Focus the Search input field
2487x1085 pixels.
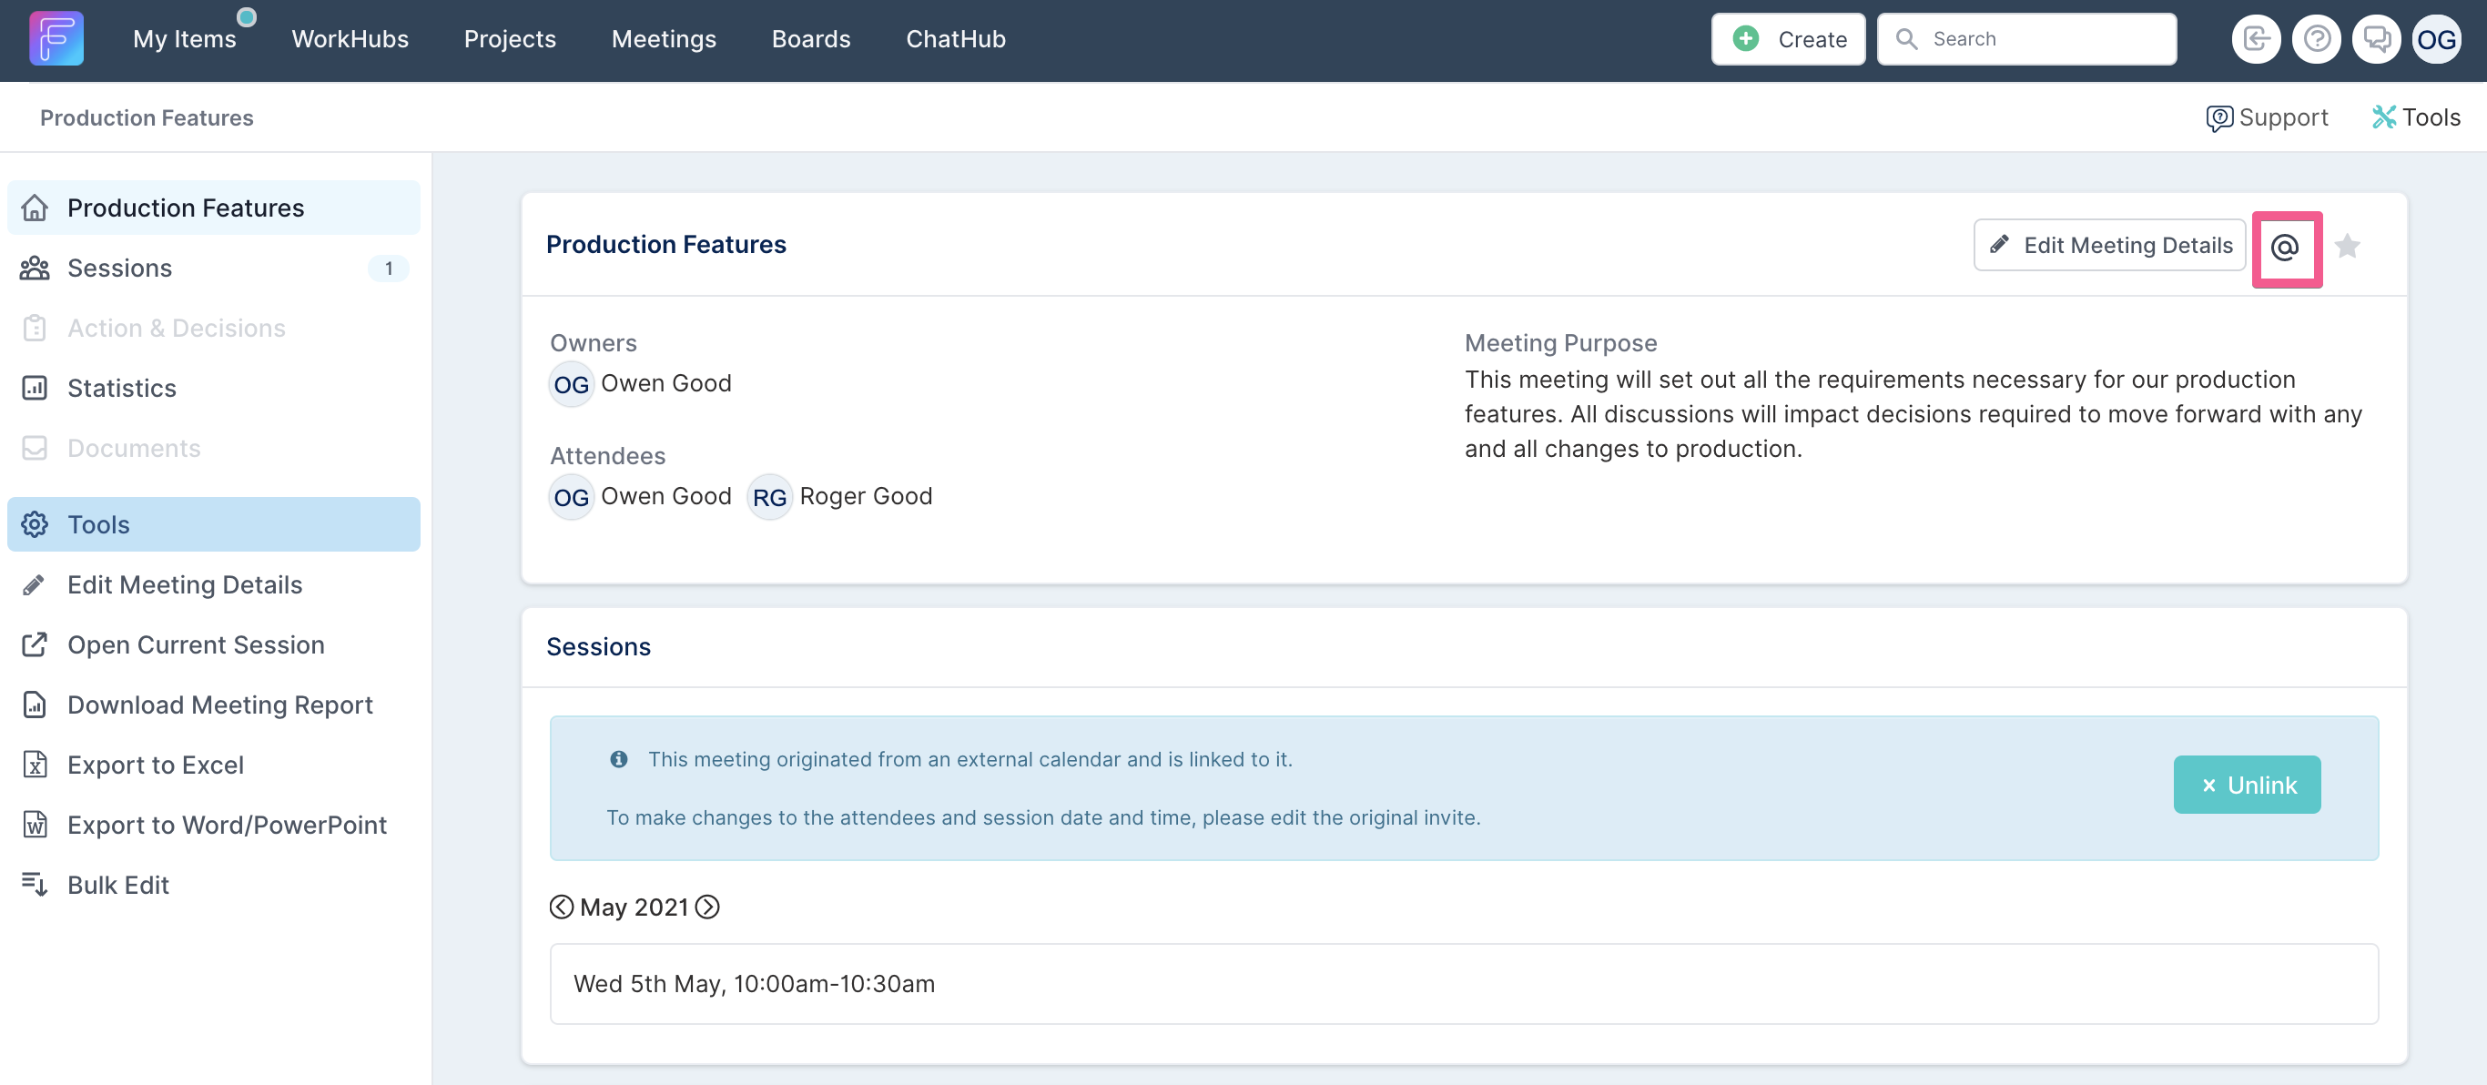pos(2026,38)
